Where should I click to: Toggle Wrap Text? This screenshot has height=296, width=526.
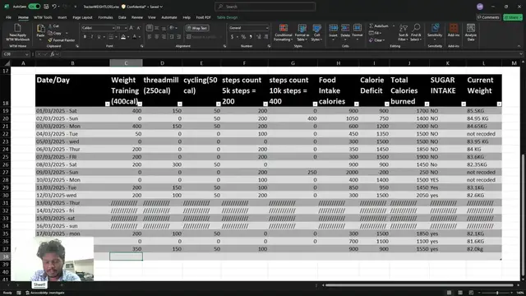coord(197,28)
